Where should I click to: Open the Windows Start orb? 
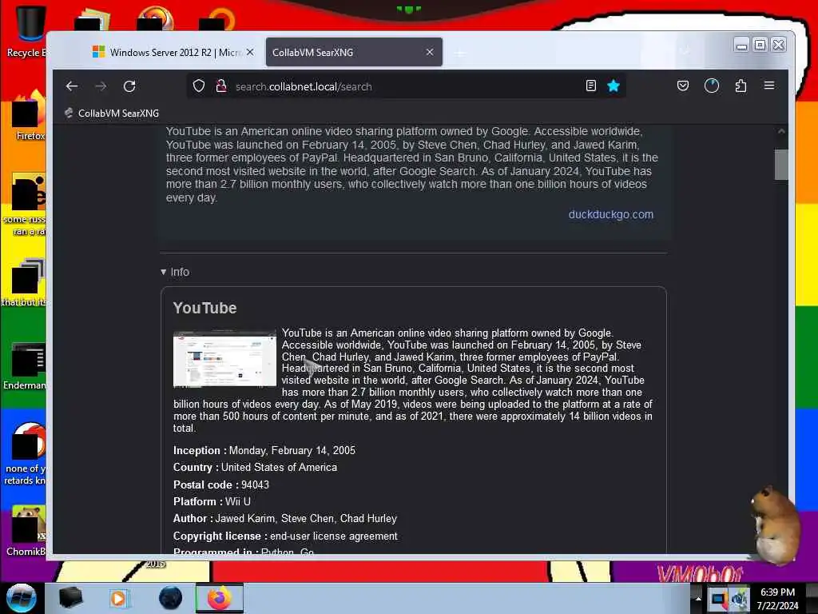tap(21, 597)
